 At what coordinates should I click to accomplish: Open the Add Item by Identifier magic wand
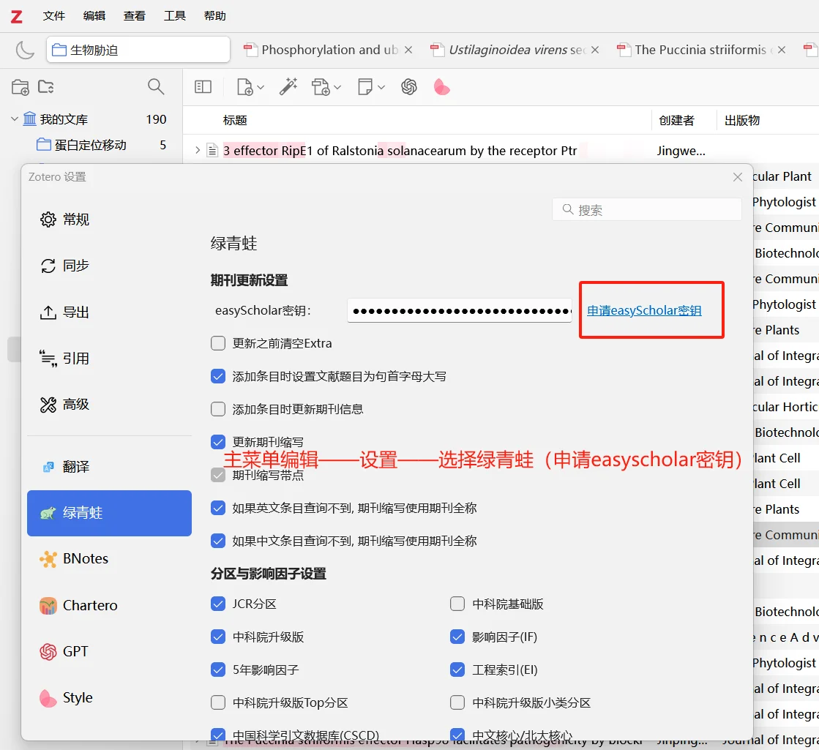(288, 86)
